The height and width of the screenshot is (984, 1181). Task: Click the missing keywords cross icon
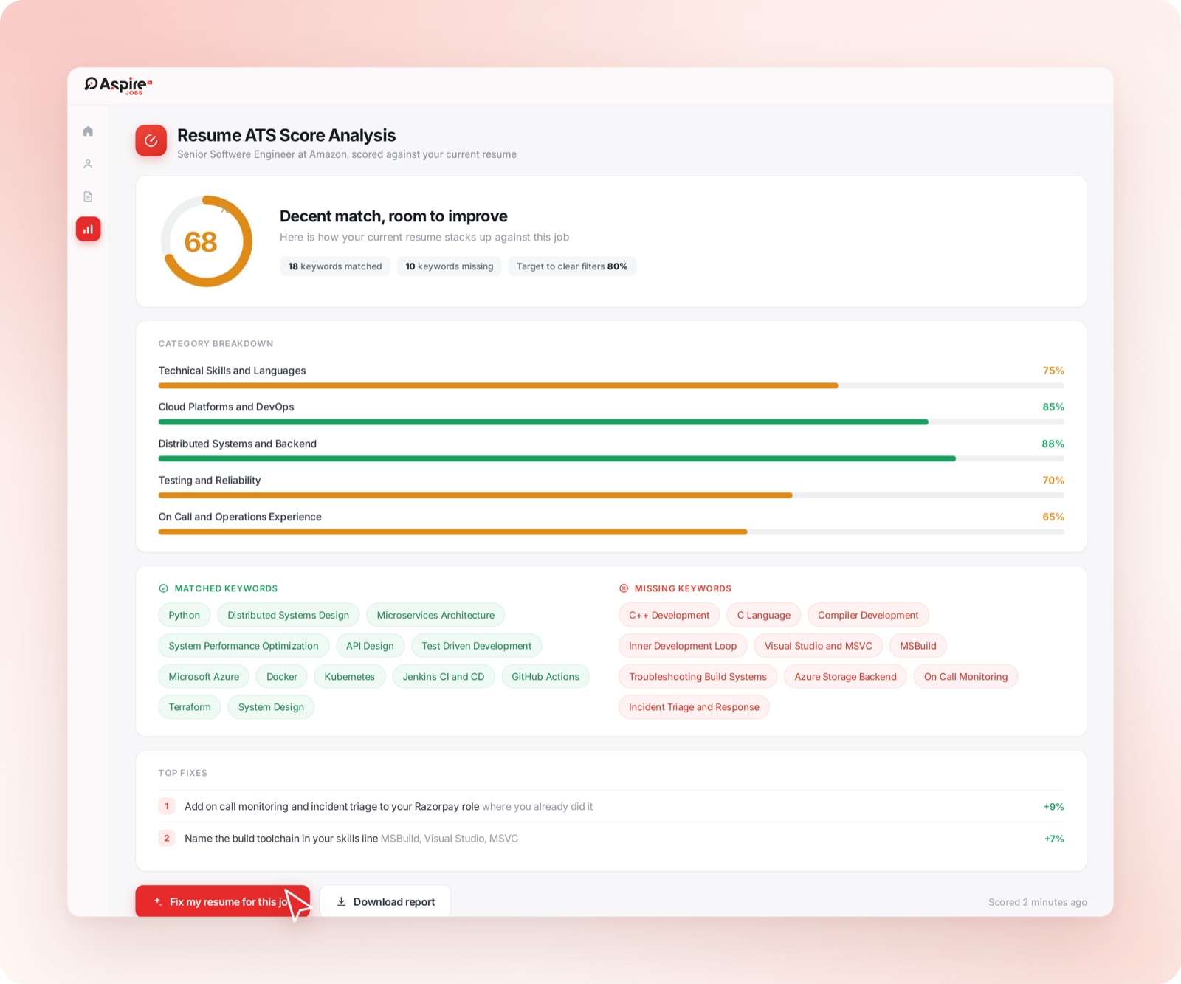[624, 588]
